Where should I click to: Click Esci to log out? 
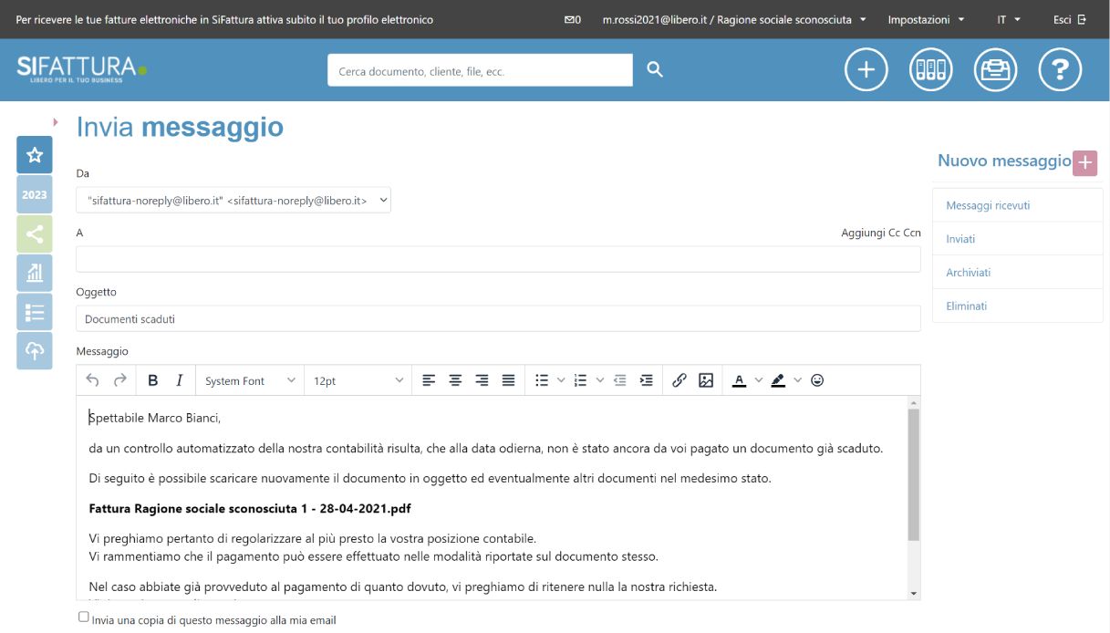pyautogui.click(x=1069, y=19)
